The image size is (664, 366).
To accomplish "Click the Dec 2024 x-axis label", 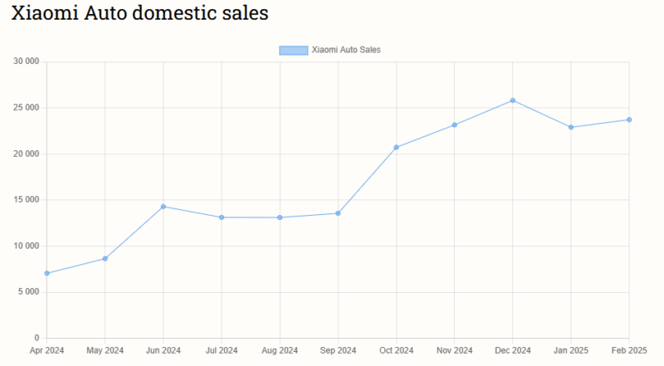I will (513, 351).
